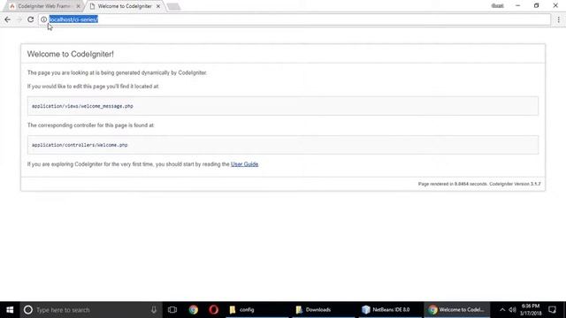The image size is (566, 318).
Task: Open the Action Center notifications
Action: (552, 310)
